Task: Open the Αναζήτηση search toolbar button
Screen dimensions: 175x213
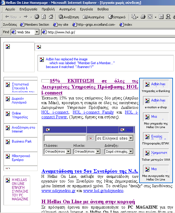Action: point(68,17)
